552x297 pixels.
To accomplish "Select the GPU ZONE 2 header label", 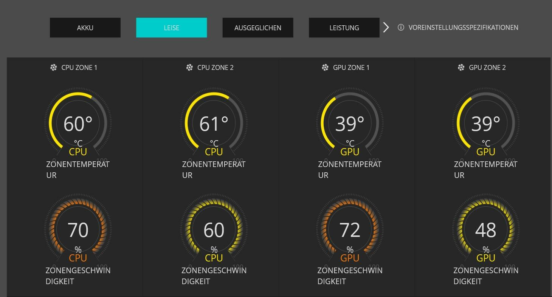I will tap(487, 68).
